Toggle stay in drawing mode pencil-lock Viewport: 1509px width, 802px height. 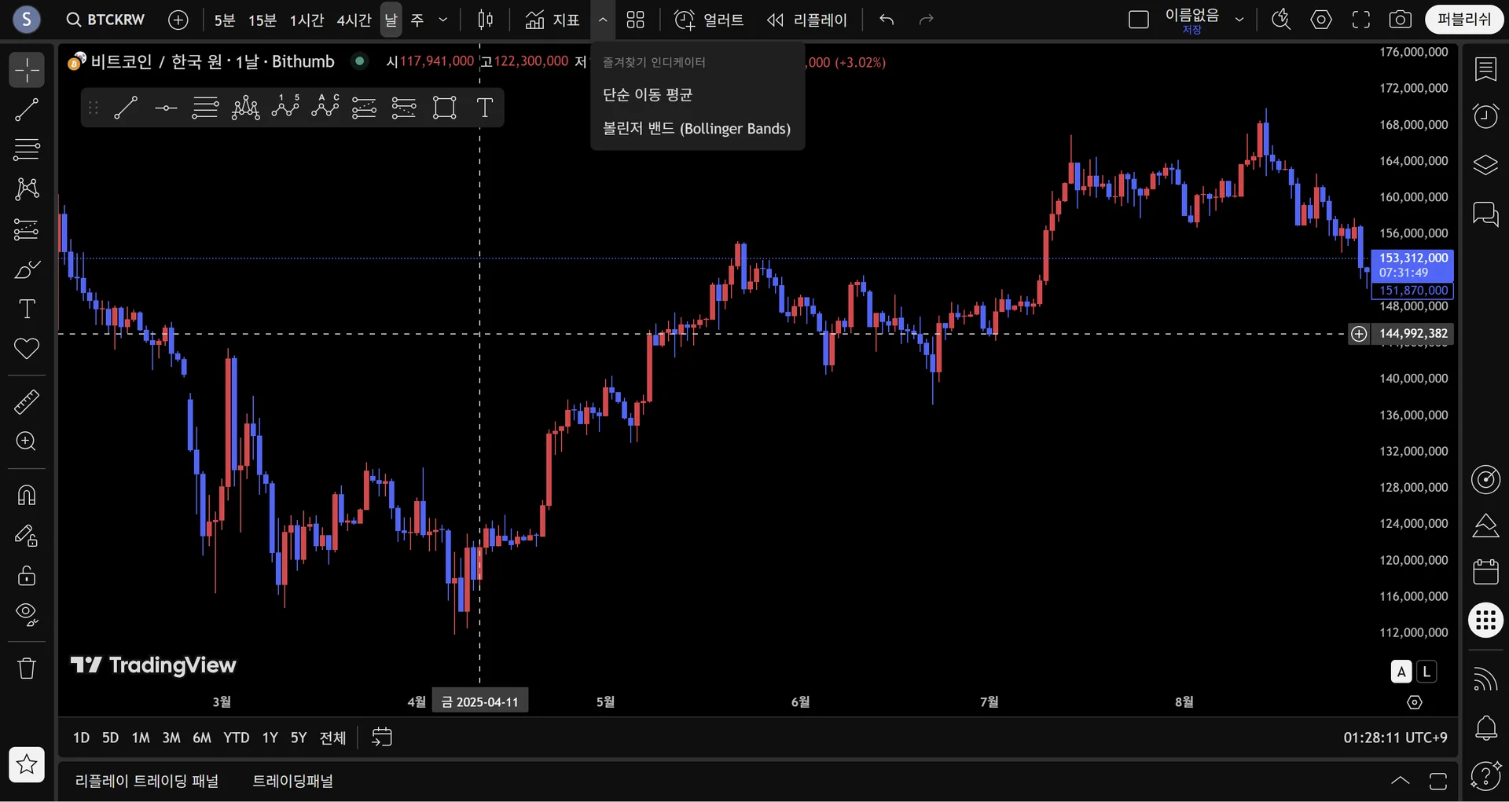tap(27, 536)
